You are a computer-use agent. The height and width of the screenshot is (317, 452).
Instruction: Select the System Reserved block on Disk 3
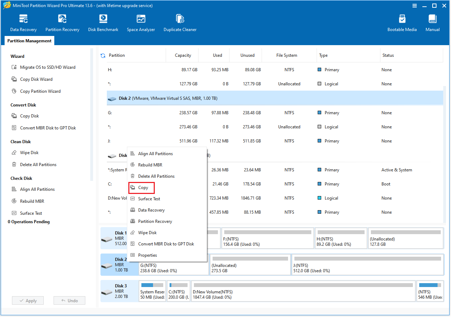click(x=152, y=291)
